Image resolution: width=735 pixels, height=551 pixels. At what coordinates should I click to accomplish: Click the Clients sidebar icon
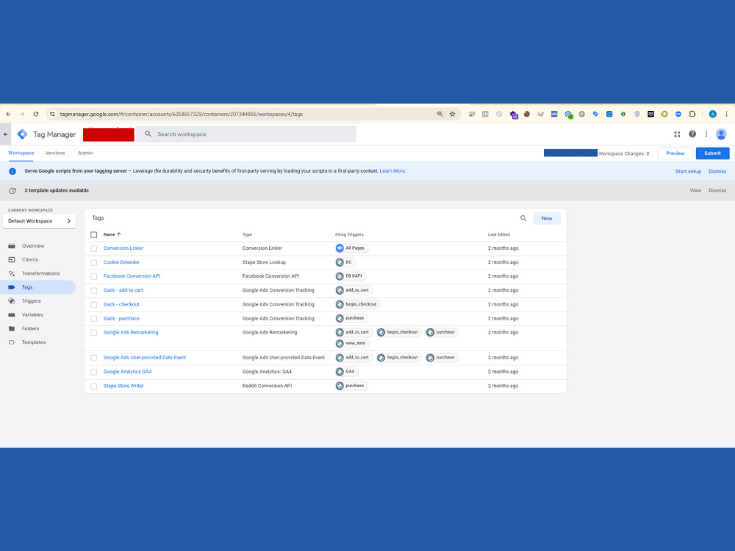[x=12, y=259]
